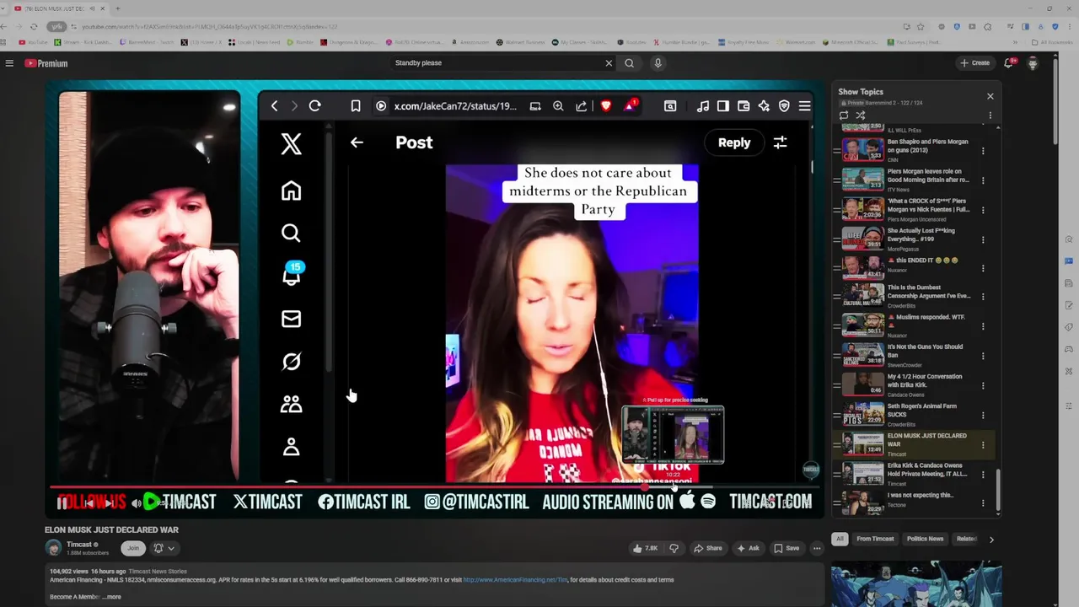Grab drag handle of Muslims responded item
1079x607 pixels.
[837, 326]
